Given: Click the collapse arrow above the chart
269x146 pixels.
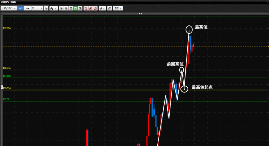Looking at the screenshot, I should pos(141,13).
